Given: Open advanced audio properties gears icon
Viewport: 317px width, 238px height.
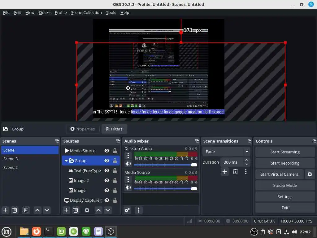Looking at the screenshot, I should point(127,210).
